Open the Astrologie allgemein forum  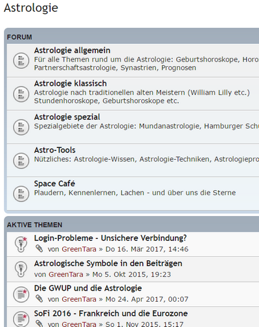pos(72,51)
